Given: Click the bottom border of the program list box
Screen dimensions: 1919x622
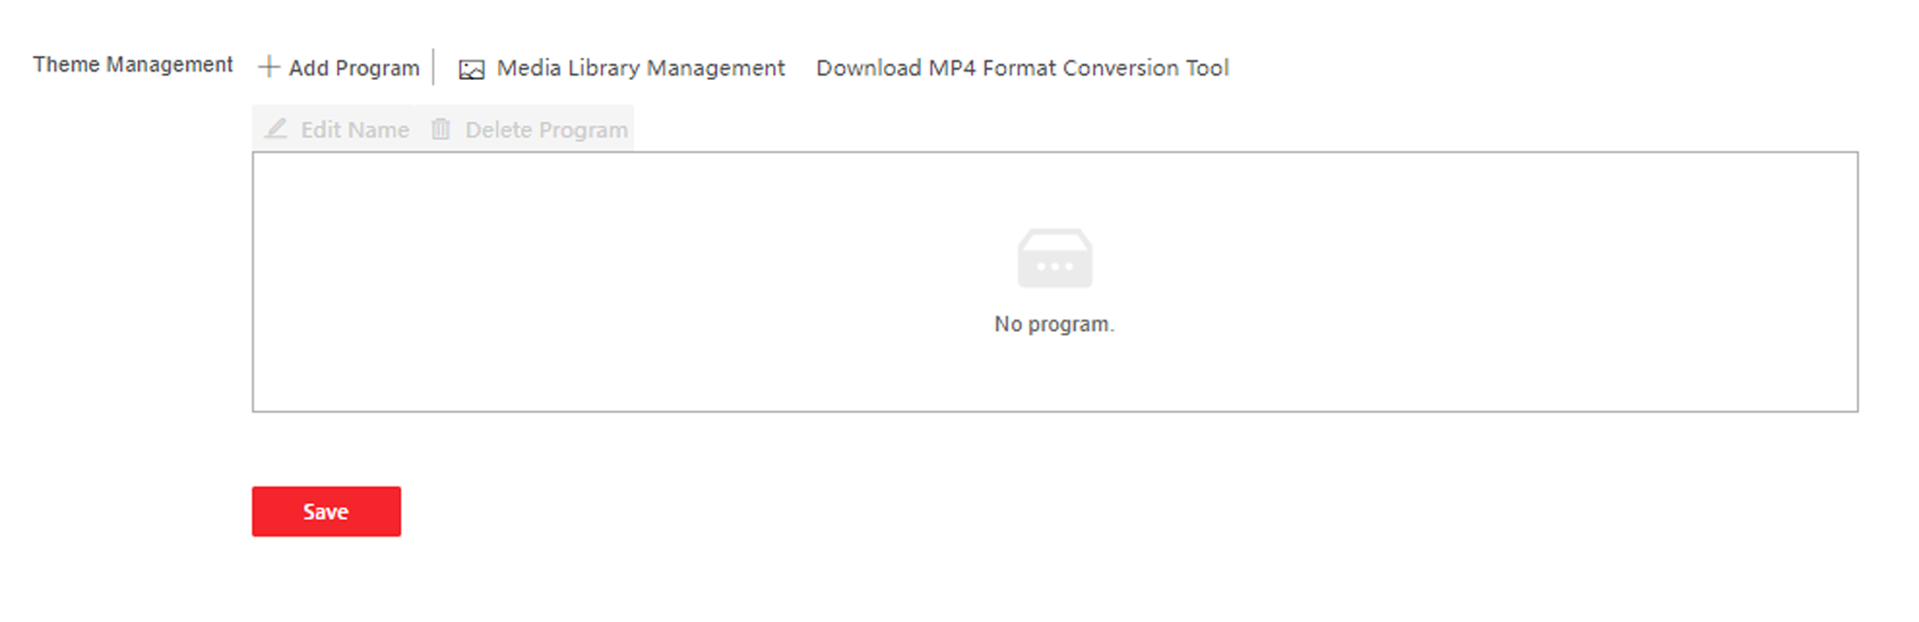Looking at the screenshot, I should pos(1055,411).
